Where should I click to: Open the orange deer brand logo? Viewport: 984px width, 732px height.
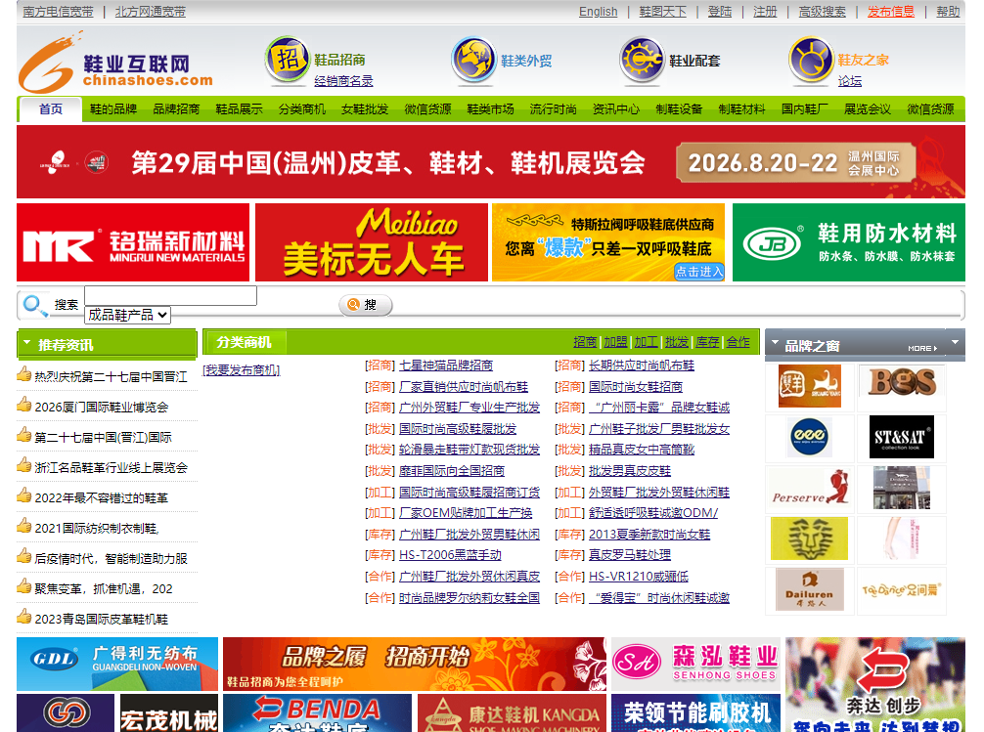[810, 386]
